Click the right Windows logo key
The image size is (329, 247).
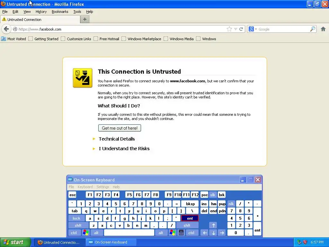coord(172,233)
